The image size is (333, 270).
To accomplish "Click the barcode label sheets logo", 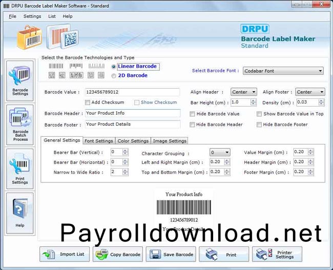I will pyautogui.click(x=63, y=36).
